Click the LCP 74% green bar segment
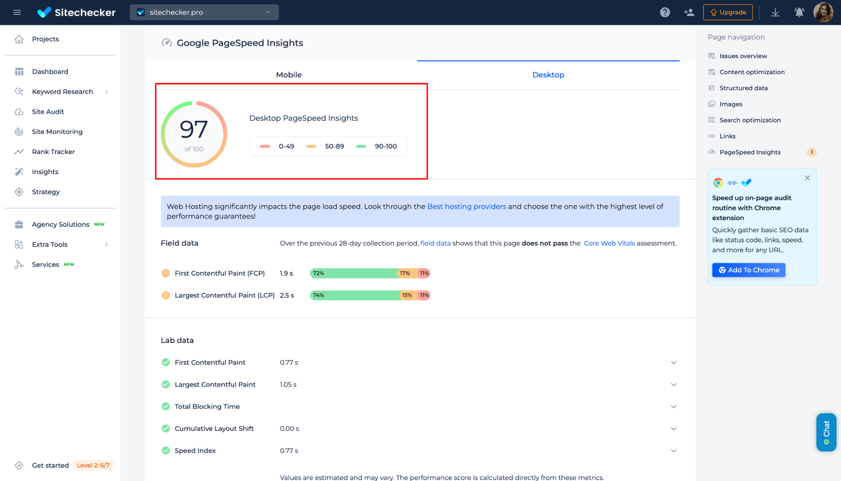Image resolution: width=841 pixels, height=481 pixels. 355,295
